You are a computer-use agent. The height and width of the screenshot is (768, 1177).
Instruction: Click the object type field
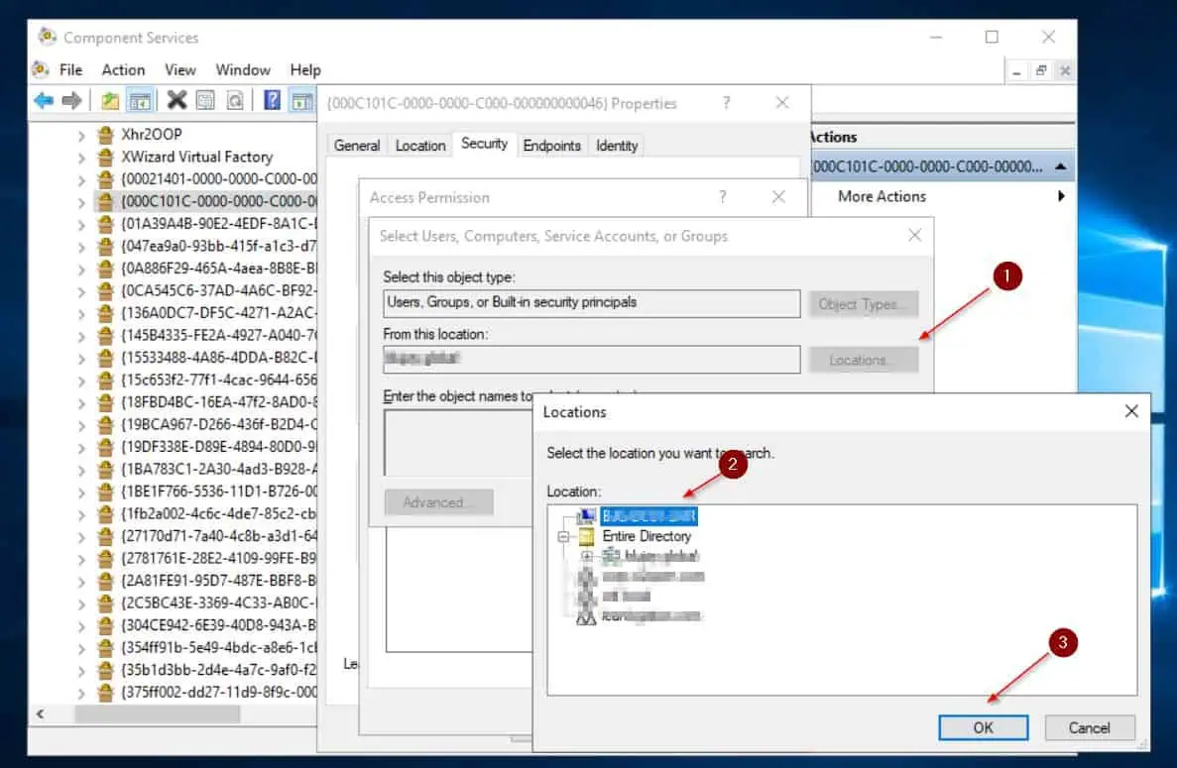coord(592,303)
